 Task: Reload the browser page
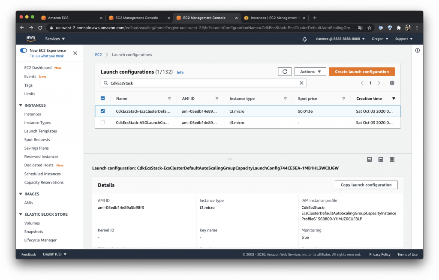pos(40,28)
